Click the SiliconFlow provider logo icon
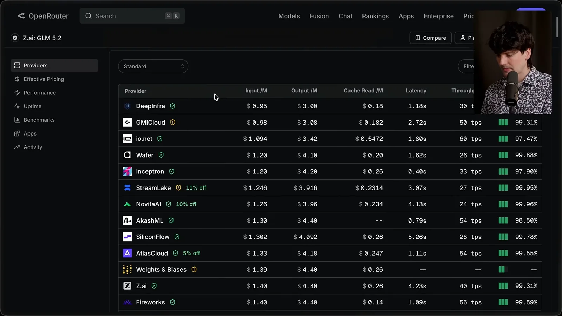562x316 pixels. (127, 237)
